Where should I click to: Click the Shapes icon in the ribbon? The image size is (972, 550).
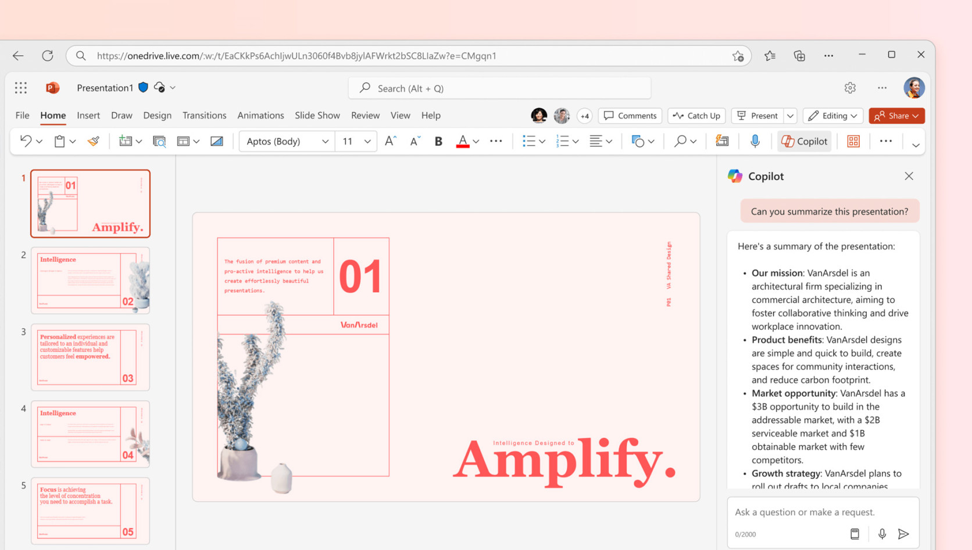pos(638,141)
